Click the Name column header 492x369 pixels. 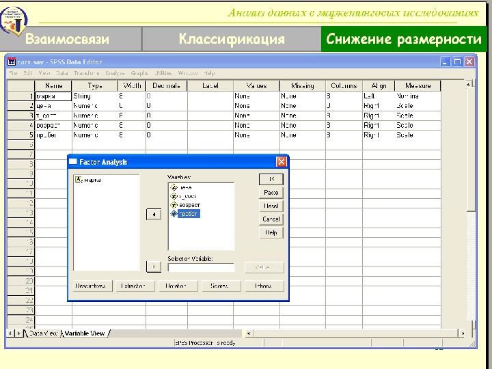coord(53,85)
